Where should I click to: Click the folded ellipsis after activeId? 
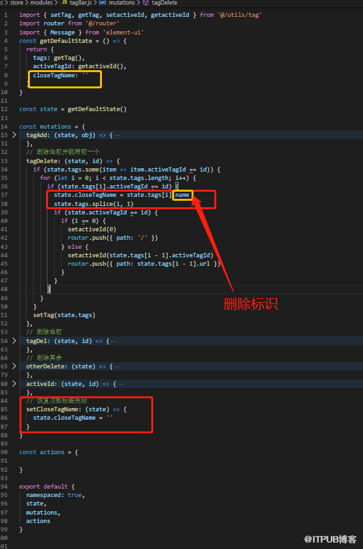click(120, 385)
